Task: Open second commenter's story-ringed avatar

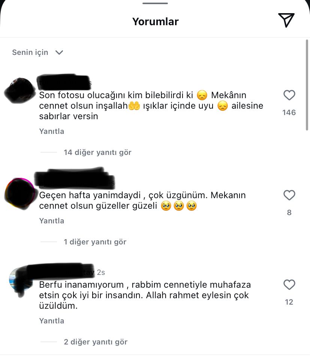Action: click(20, 193)
